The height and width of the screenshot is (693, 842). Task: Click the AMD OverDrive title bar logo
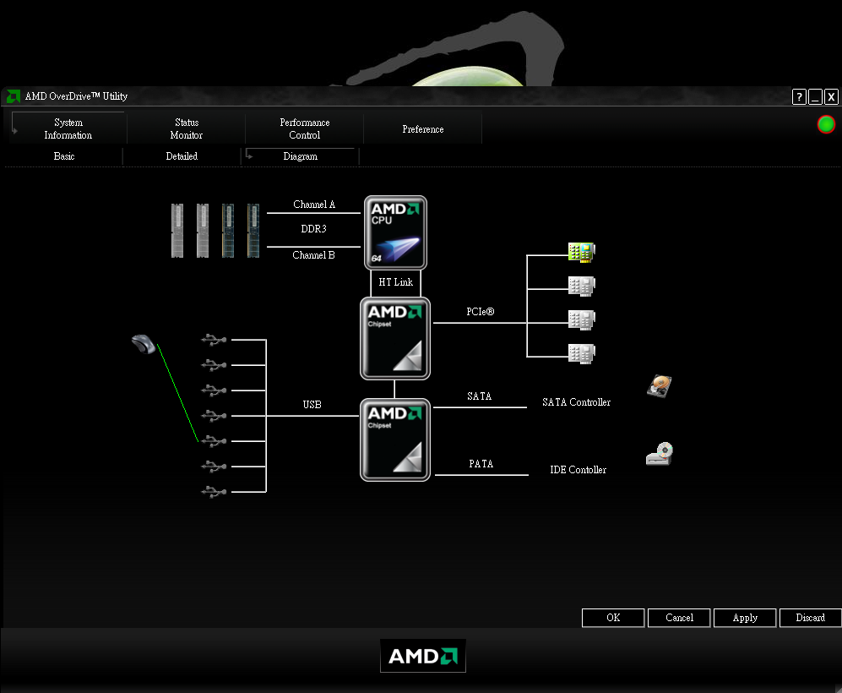tap(13, 96)
